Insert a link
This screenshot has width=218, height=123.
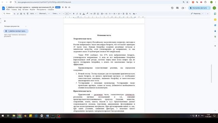[x=91, y=14]
